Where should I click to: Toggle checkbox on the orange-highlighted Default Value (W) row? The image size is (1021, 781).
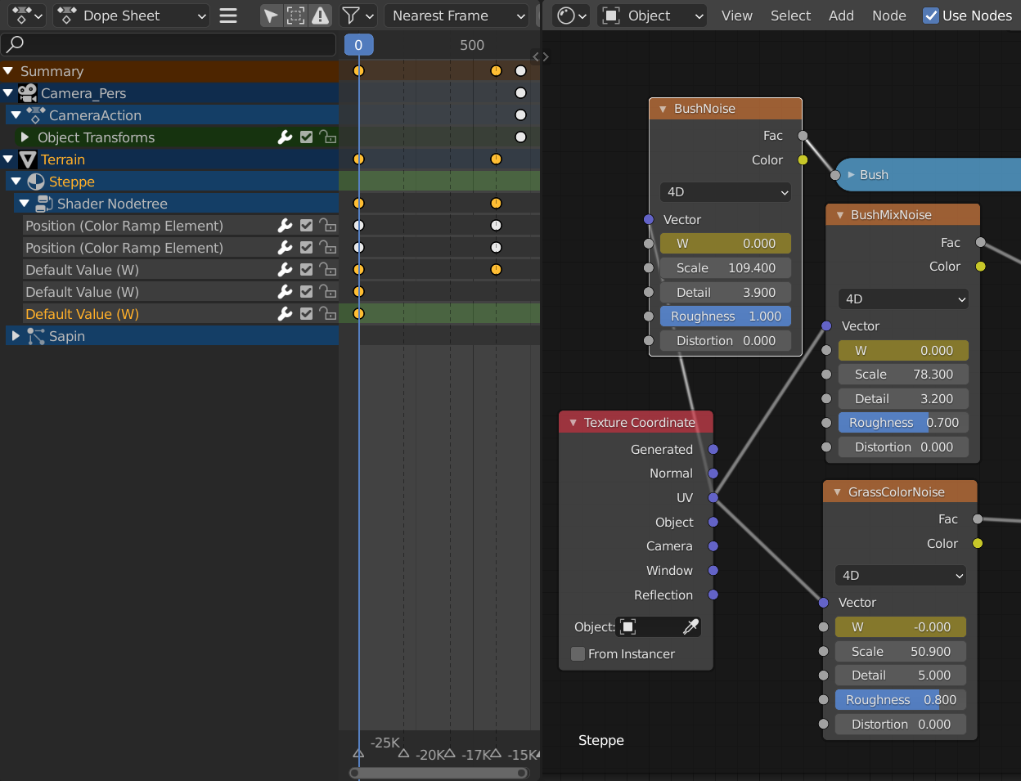306,314
